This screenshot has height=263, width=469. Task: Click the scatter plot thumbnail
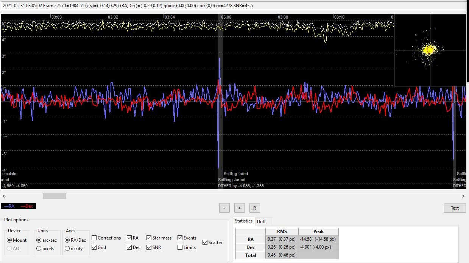pos(430,50)
